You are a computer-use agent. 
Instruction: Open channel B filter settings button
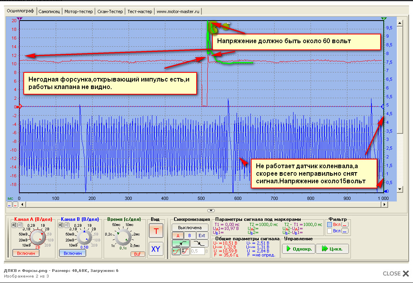345,231
